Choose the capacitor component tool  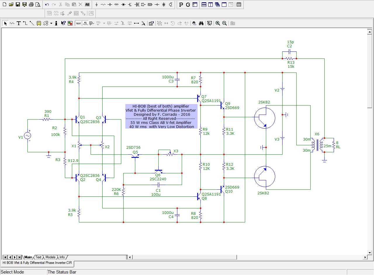point(110,5)
